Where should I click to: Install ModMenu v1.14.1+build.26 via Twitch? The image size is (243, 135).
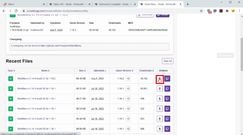click(167, 129)
